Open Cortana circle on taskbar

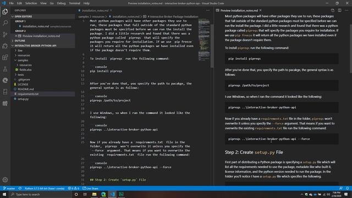[x=76, y=194]
